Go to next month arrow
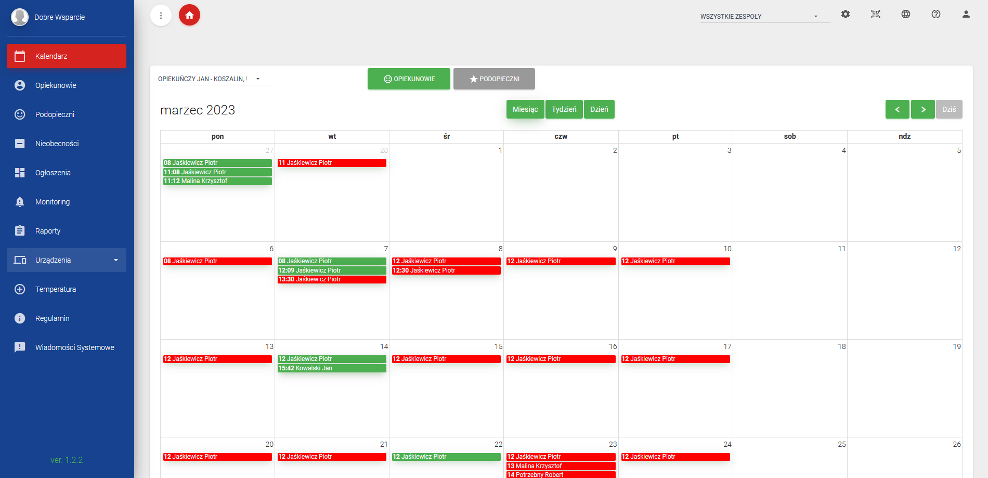Screen dimensions: 988x478 pos(923,109)
